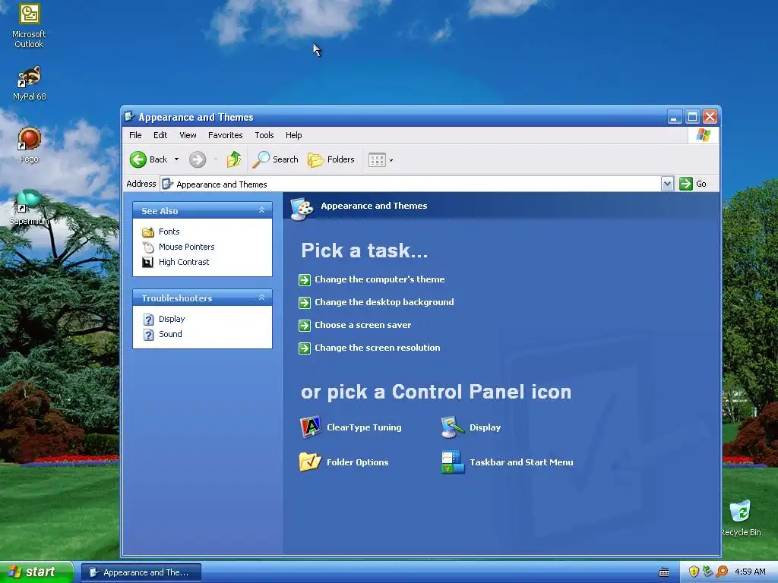The width and height of the screenshot is (778, 583).
Task: Click the title bar window icon
Action: (x=129, y=116)
